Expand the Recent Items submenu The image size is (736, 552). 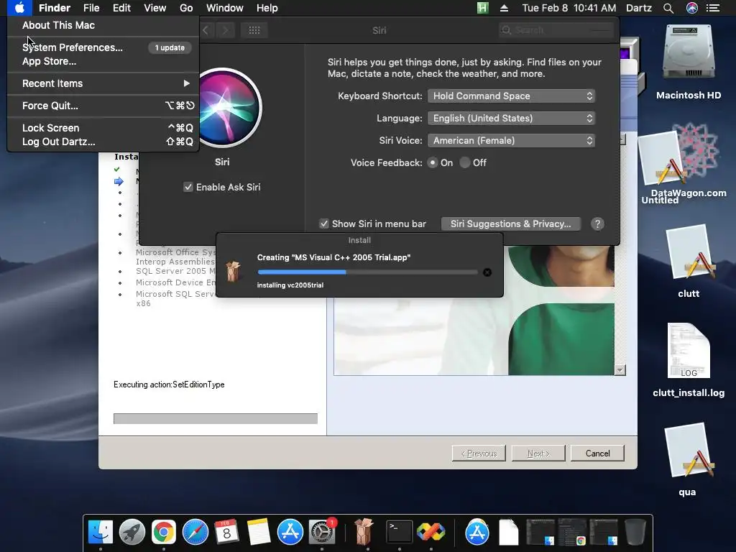point(103,83)
